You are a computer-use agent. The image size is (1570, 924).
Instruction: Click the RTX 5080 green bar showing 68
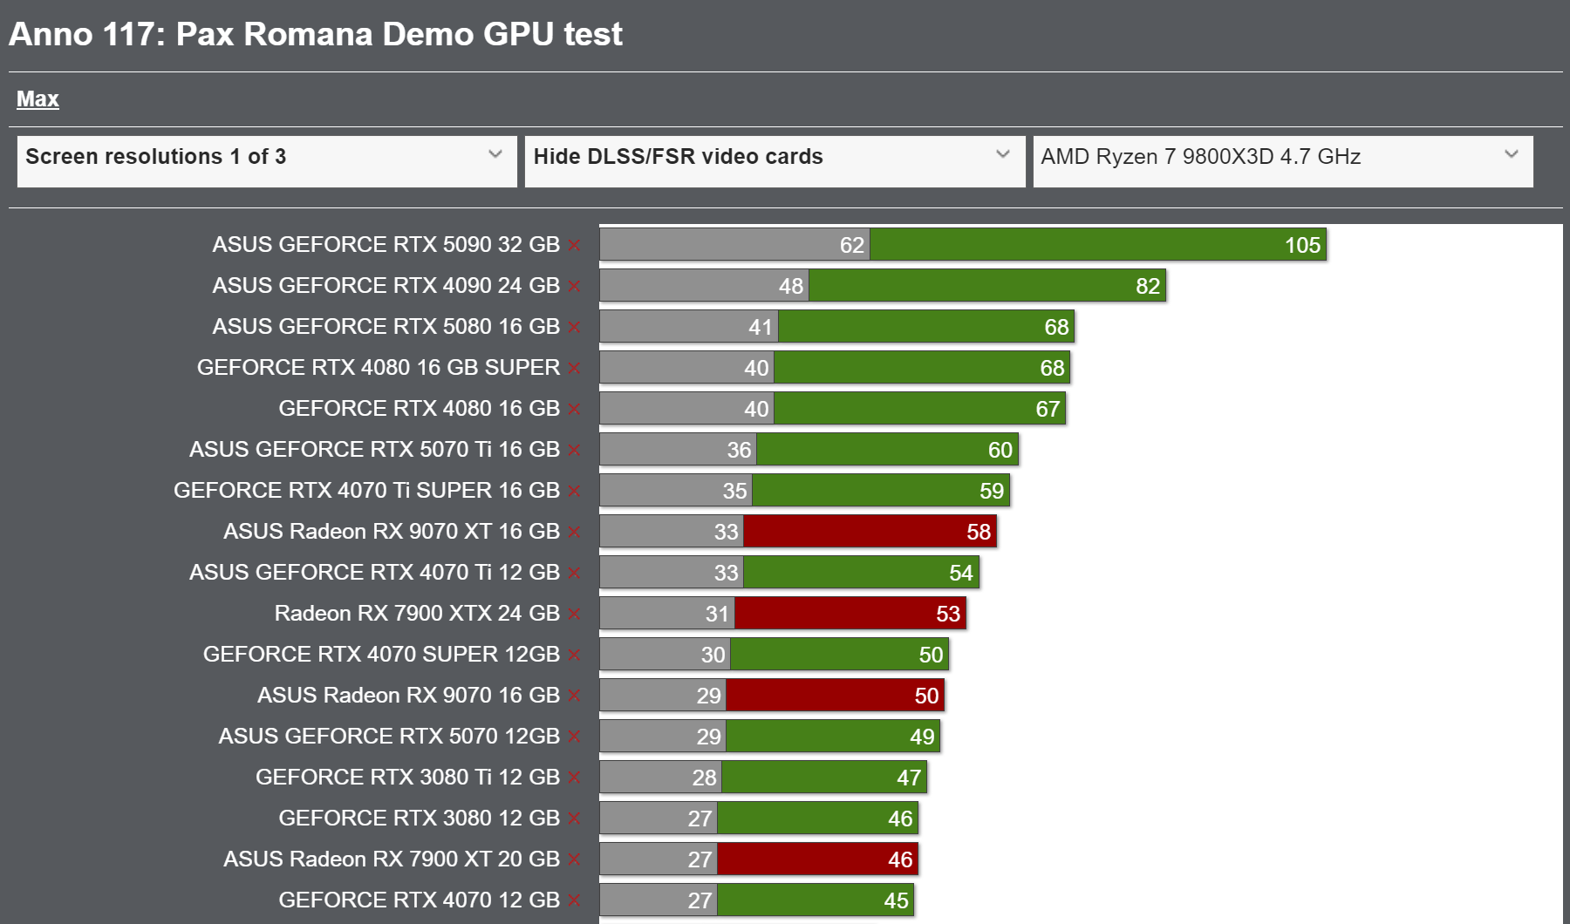[926, 327]
